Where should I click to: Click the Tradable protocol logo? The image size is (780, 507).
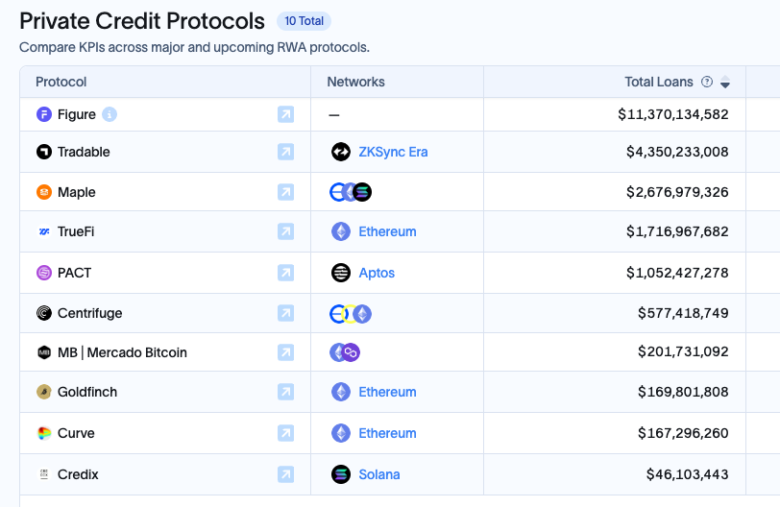tap(44, 152)
